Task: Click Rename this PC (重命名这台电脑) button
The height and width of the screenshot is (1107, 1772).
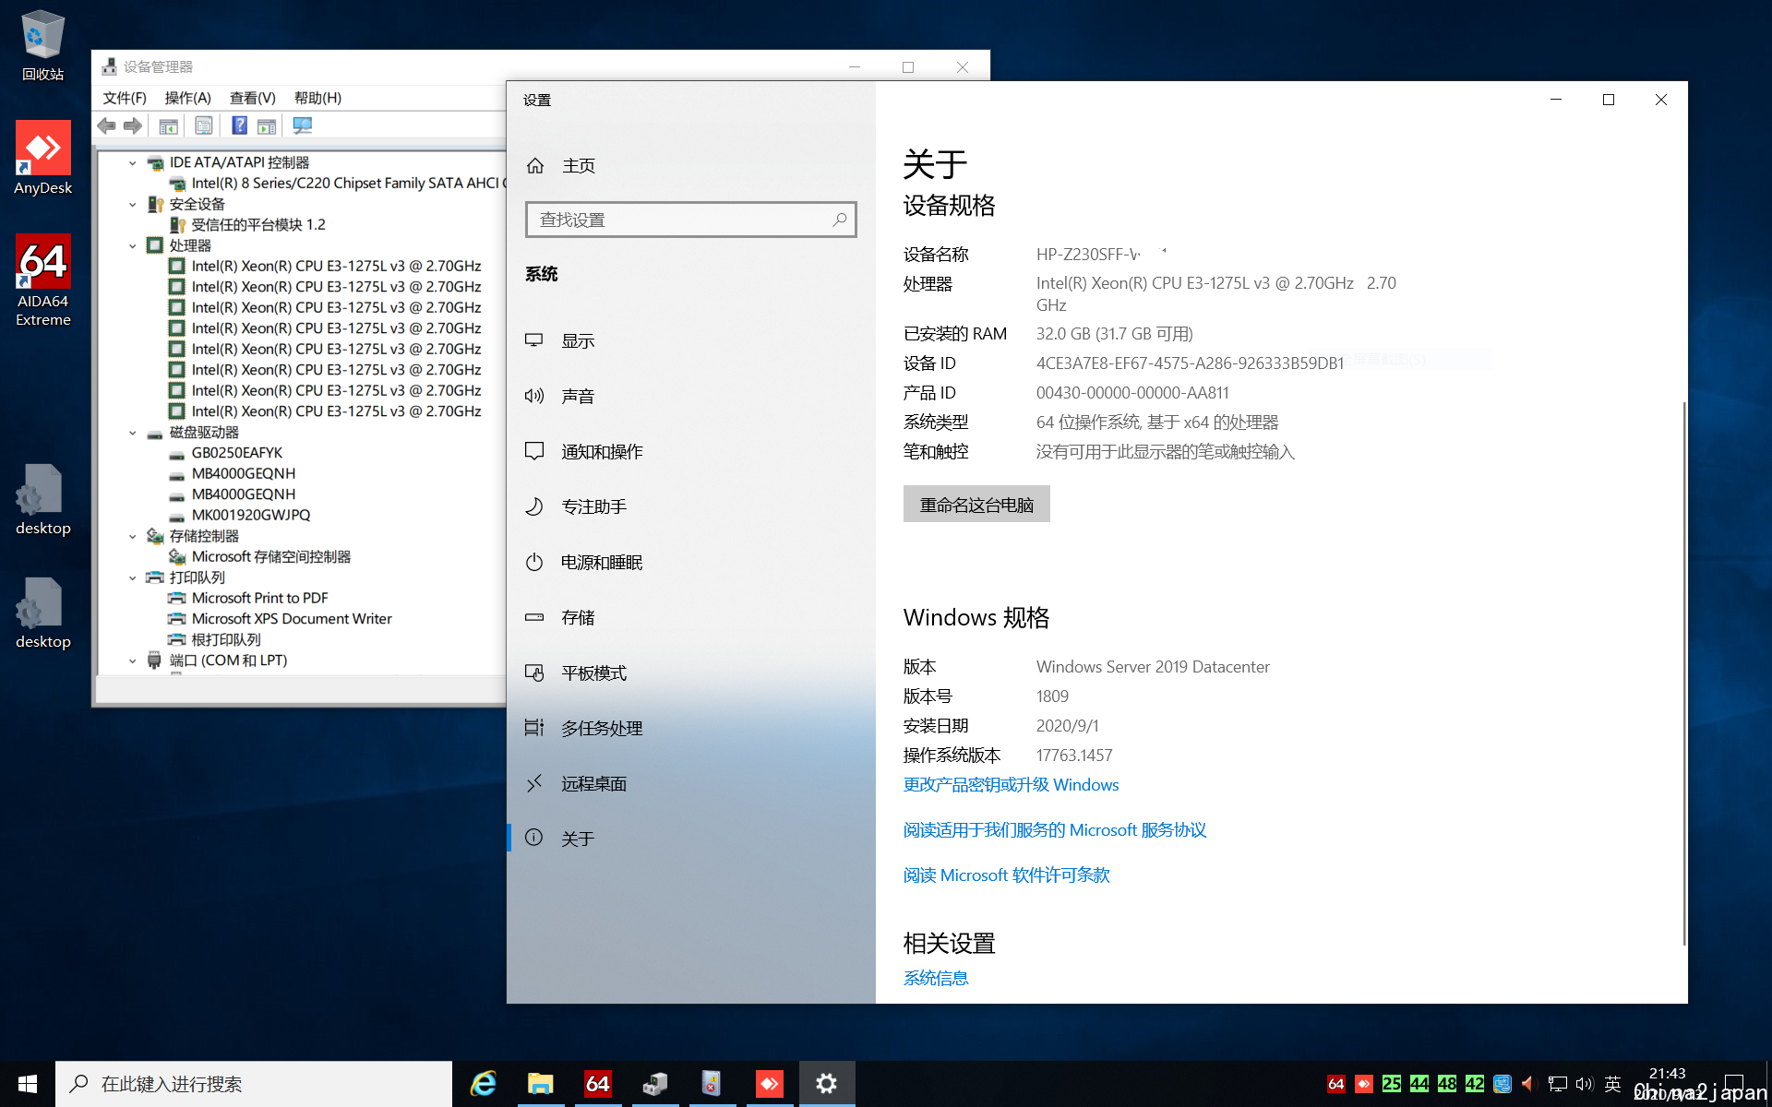Action: coord(976,505)
